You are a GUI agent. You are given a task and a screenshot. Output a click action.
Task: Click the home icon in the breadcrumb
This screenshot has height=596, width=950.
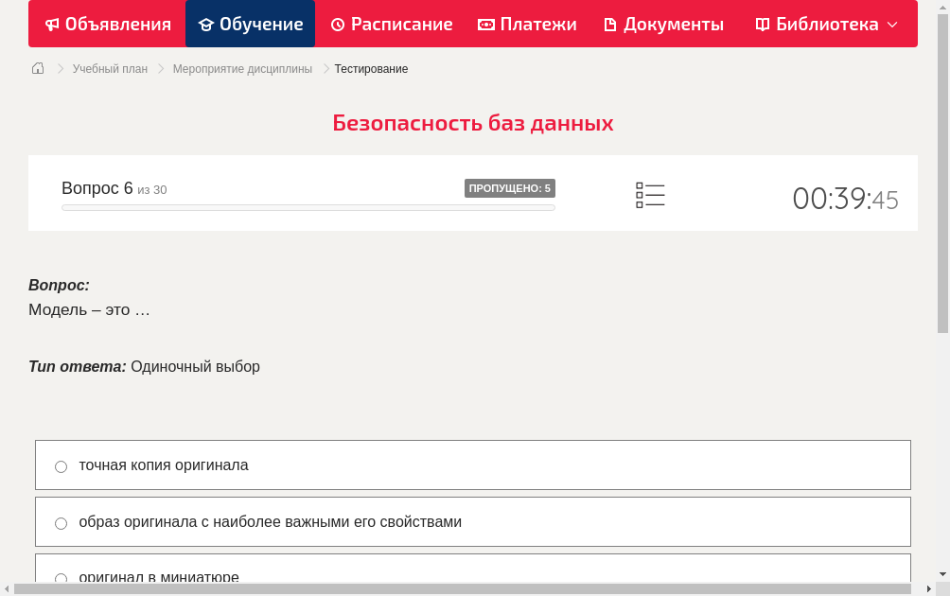tap(37, 68)
